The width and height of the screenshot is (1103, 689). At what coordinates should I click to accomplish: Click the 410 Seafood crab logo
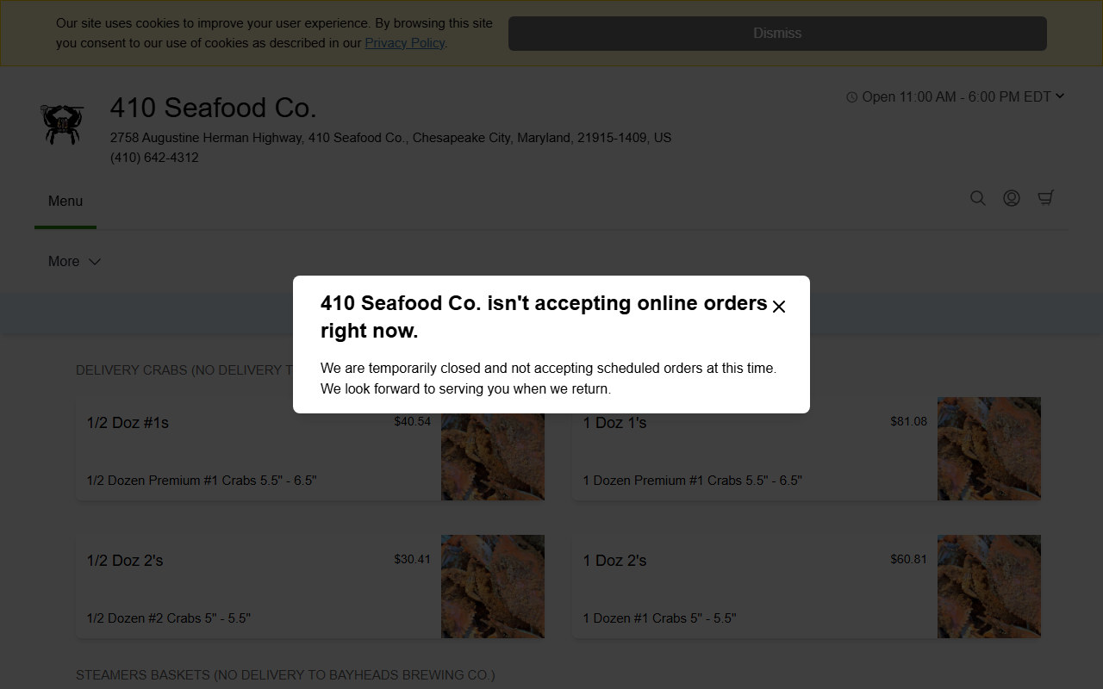(x=62, y=124)
